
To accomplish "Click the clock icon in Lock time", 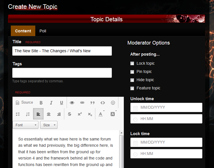I will pos(135,154).
